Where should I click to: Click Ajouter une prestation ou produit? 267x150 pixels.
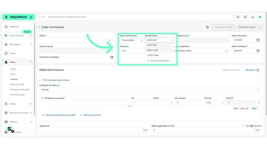coord(59,115)
